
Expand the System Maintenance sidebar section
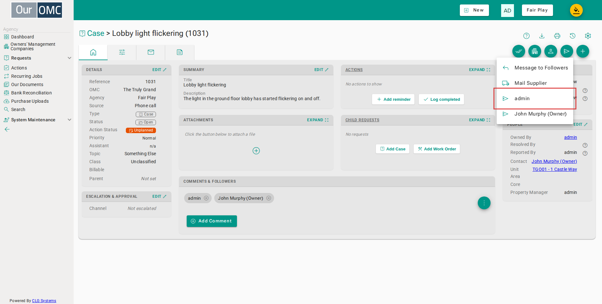coord(69,120)
